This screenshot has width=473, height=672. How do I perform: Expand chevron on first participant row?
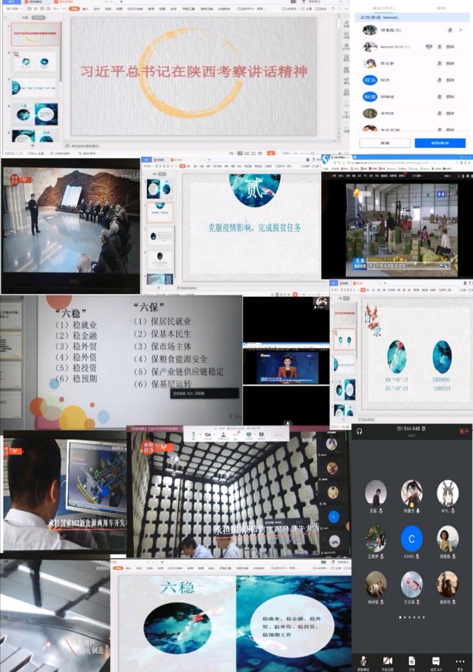click(x=460, y=30)
